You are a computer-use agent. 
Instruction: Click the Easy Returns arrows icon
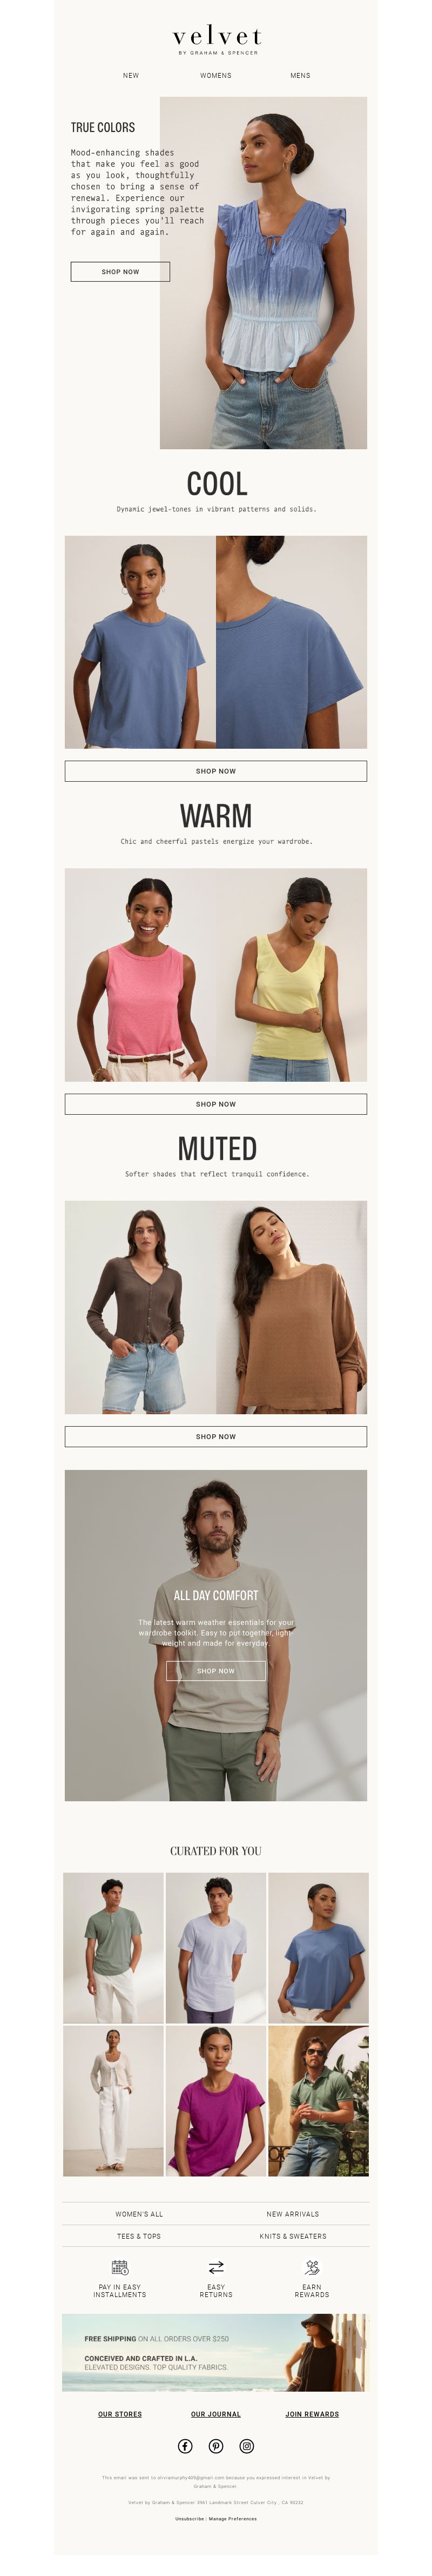[216, 2267]
